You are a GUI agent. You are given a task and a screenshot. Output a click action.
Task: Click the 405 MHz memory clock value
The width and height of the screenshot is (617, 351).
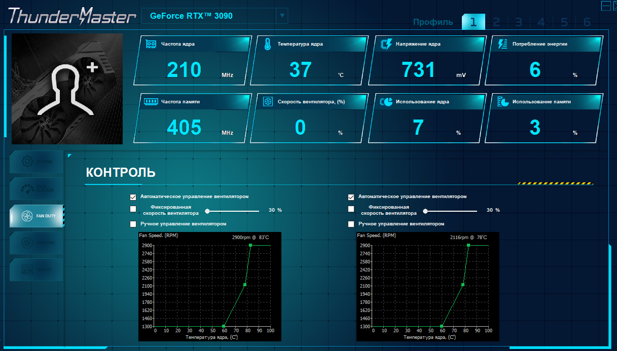coord(184,128)
